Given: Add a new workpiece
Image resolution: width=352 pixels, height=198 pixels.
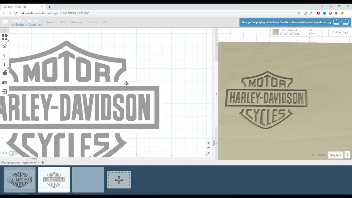Looking at the screenshot, I should (x=119, y=180).
